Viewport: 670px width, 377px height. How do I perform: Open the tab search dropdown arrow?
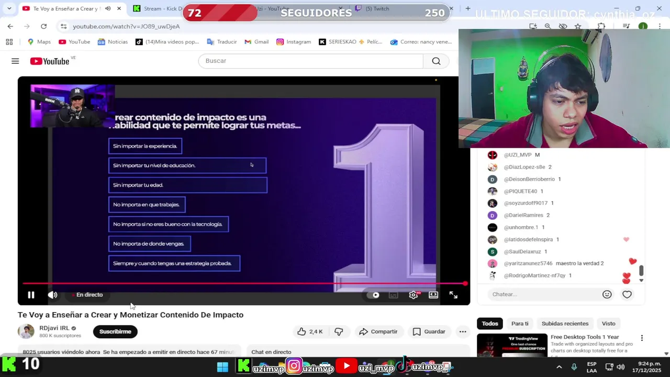coord(9,8)
